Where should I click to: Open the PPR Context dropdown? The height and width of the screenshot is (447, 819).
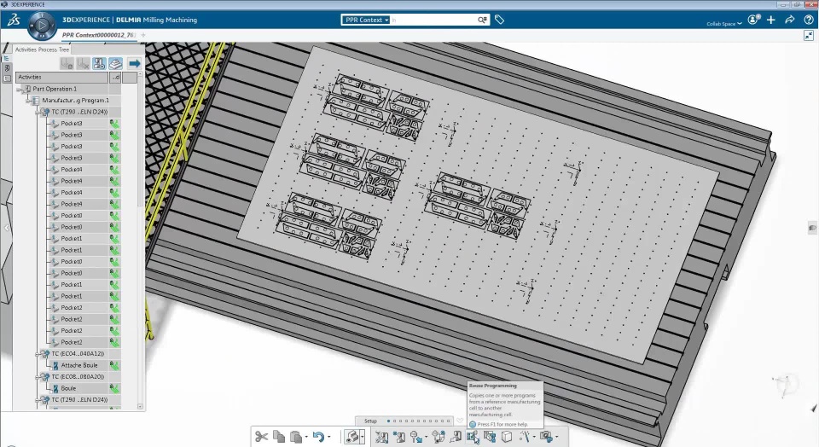(367, 20)
